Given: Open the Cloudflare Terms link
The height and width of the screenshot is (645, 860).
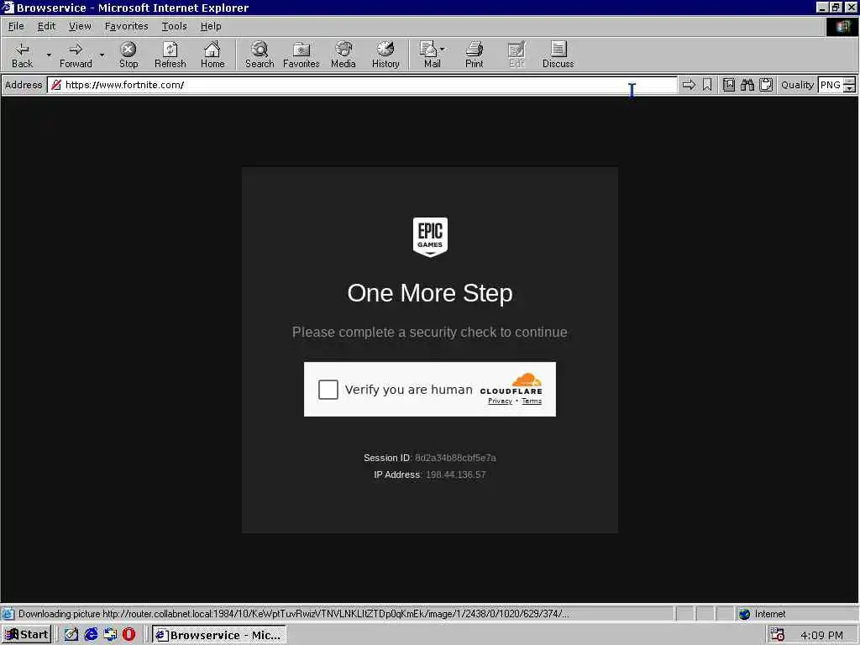Looking at the screenshot, I should tap(532, 401).
